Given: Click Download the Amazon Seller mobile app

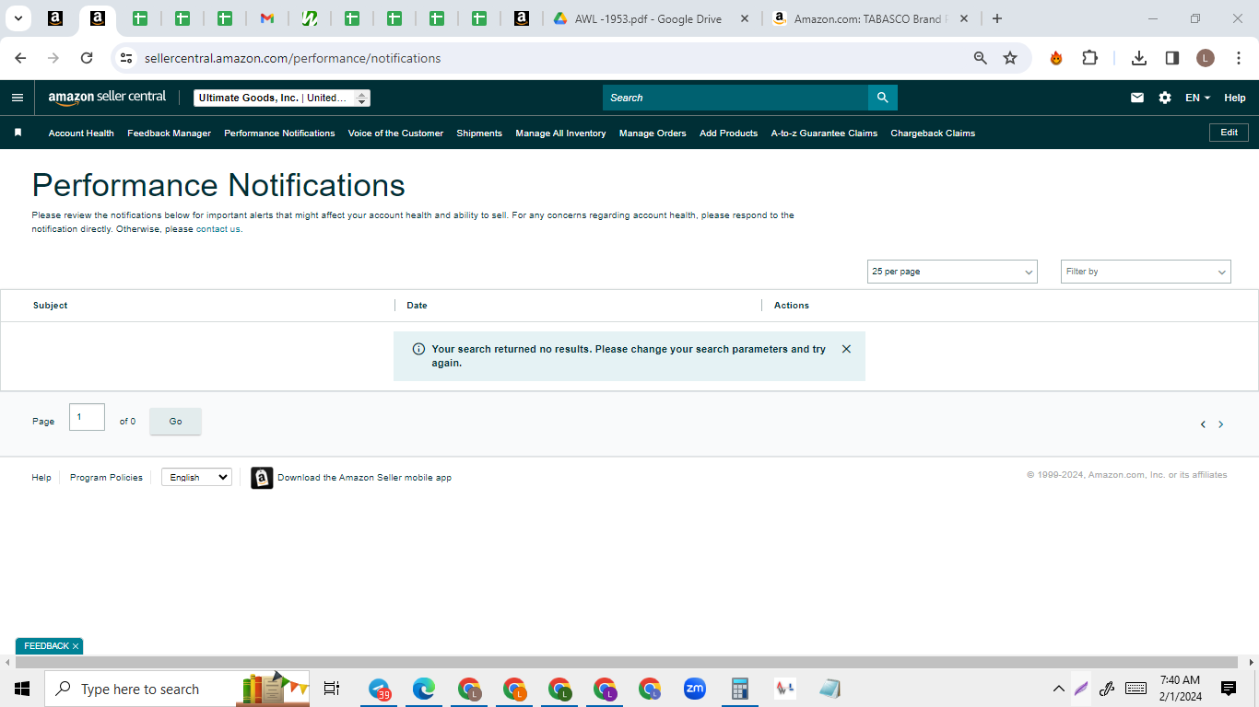Looking at the screenshot, I should (x=364, y=478).
